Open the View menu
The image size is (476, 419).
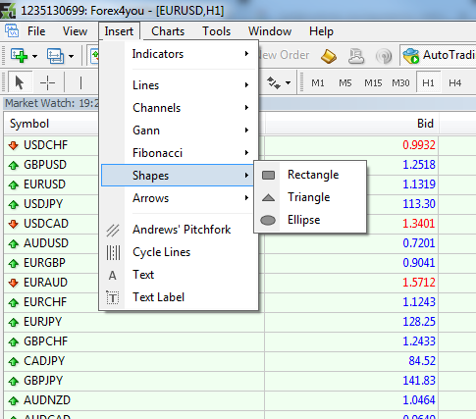tap(75, 31)
